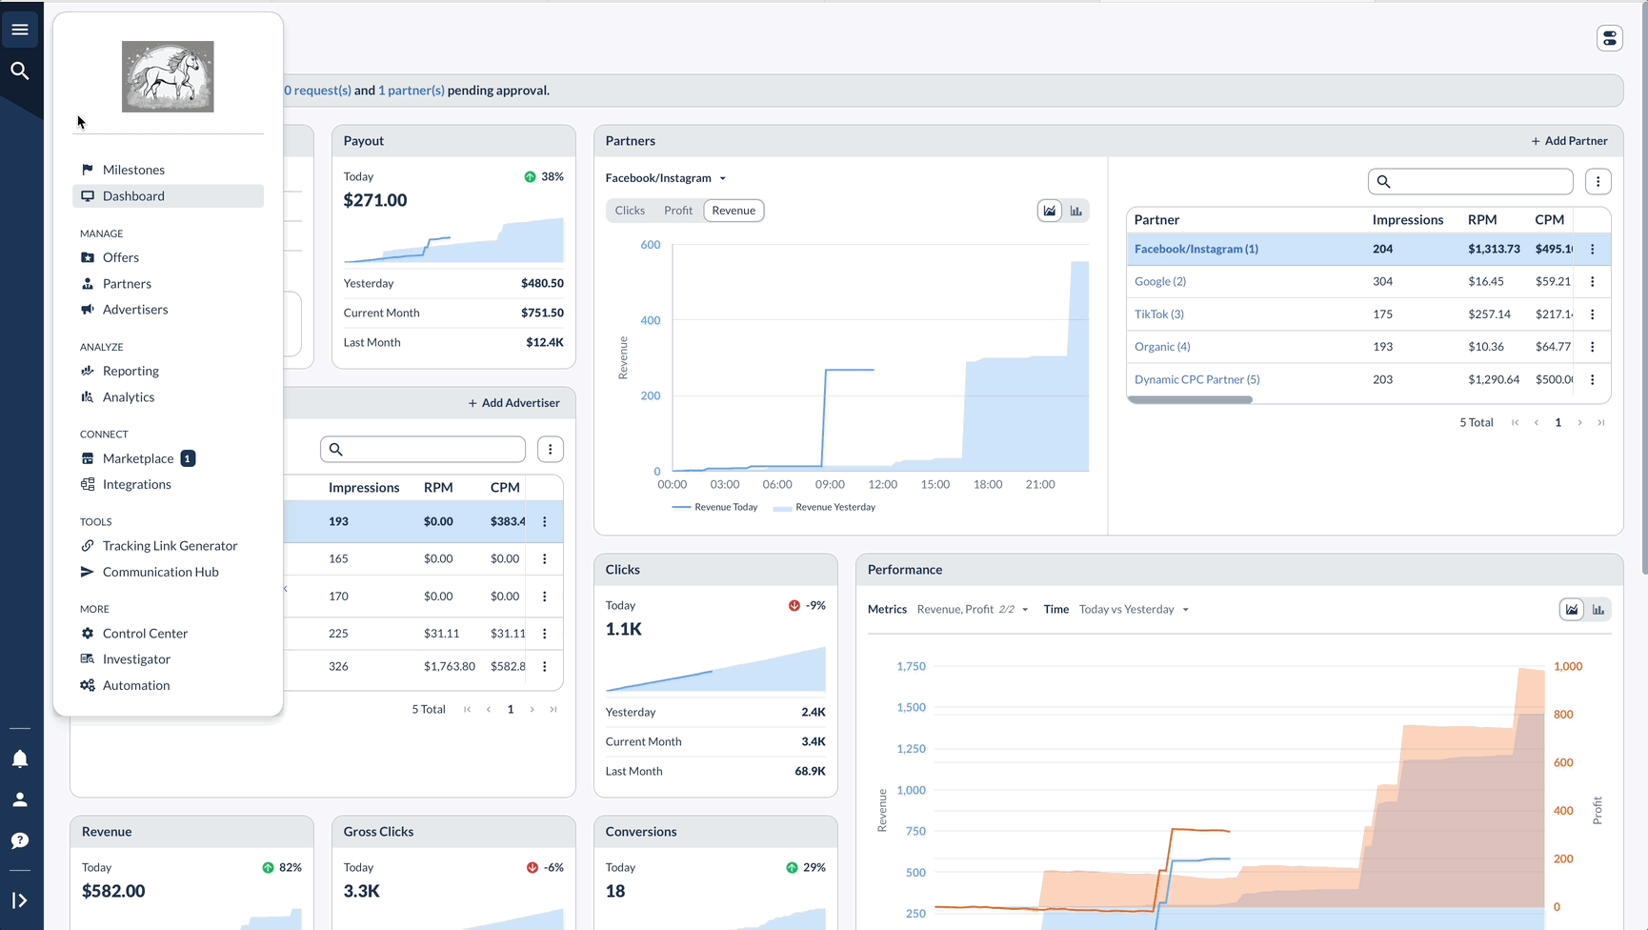Expand sidebar with arrow-bar icon
Screen dimensions: 1648x930
click(20, 900)
